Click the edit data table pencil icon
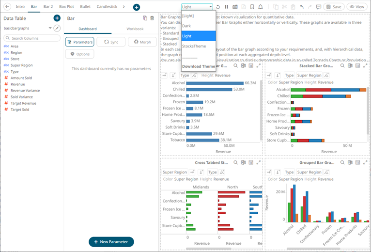This screenshot has width=371, height=252. click(x=57, y=28)
